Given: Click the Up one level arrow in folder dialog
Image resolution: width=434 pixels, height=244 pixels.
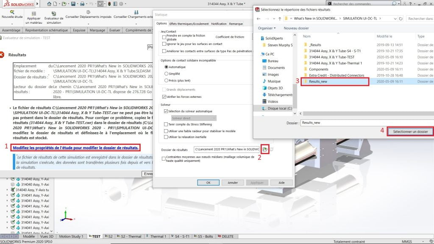Looking at the screenshot, I should [x=280, y=19].
